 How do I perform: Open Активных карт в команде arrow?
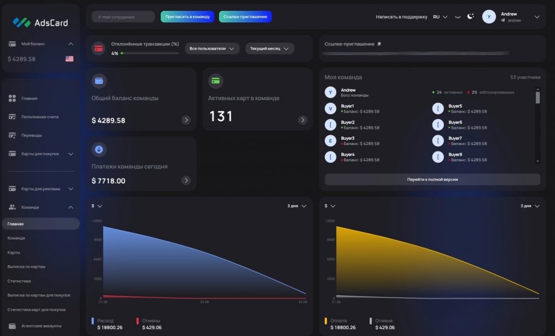302,120
